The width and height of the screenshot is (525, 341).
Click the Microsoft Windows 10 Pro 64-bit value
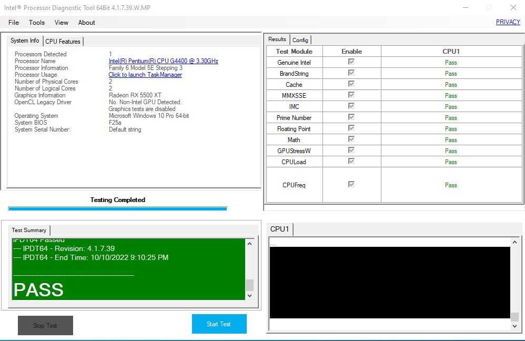click(x=149, y=116)
